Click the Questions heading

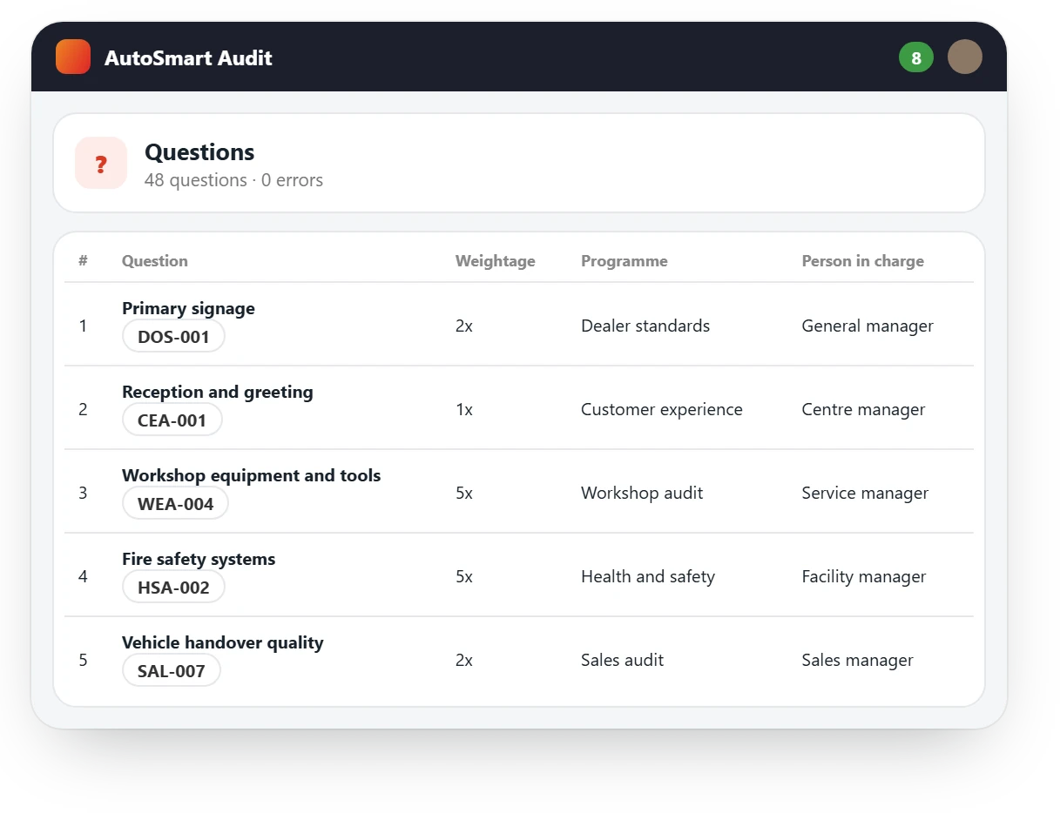tap(199, 152)
